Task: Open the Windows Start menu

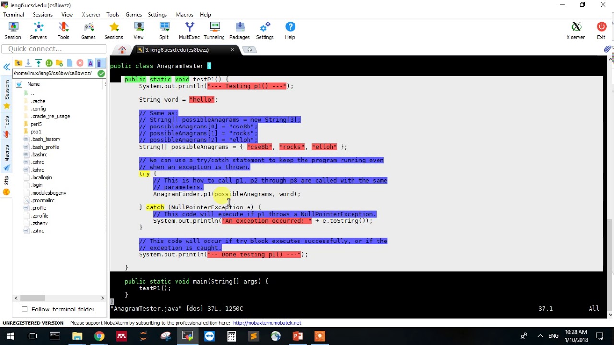Action: click(x=11, y=336)
